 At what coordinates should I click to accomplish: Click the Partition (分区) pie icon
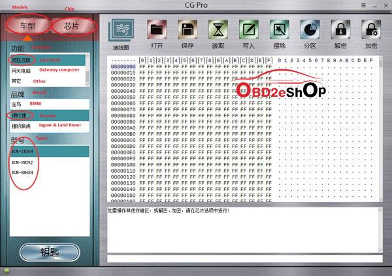310,29
